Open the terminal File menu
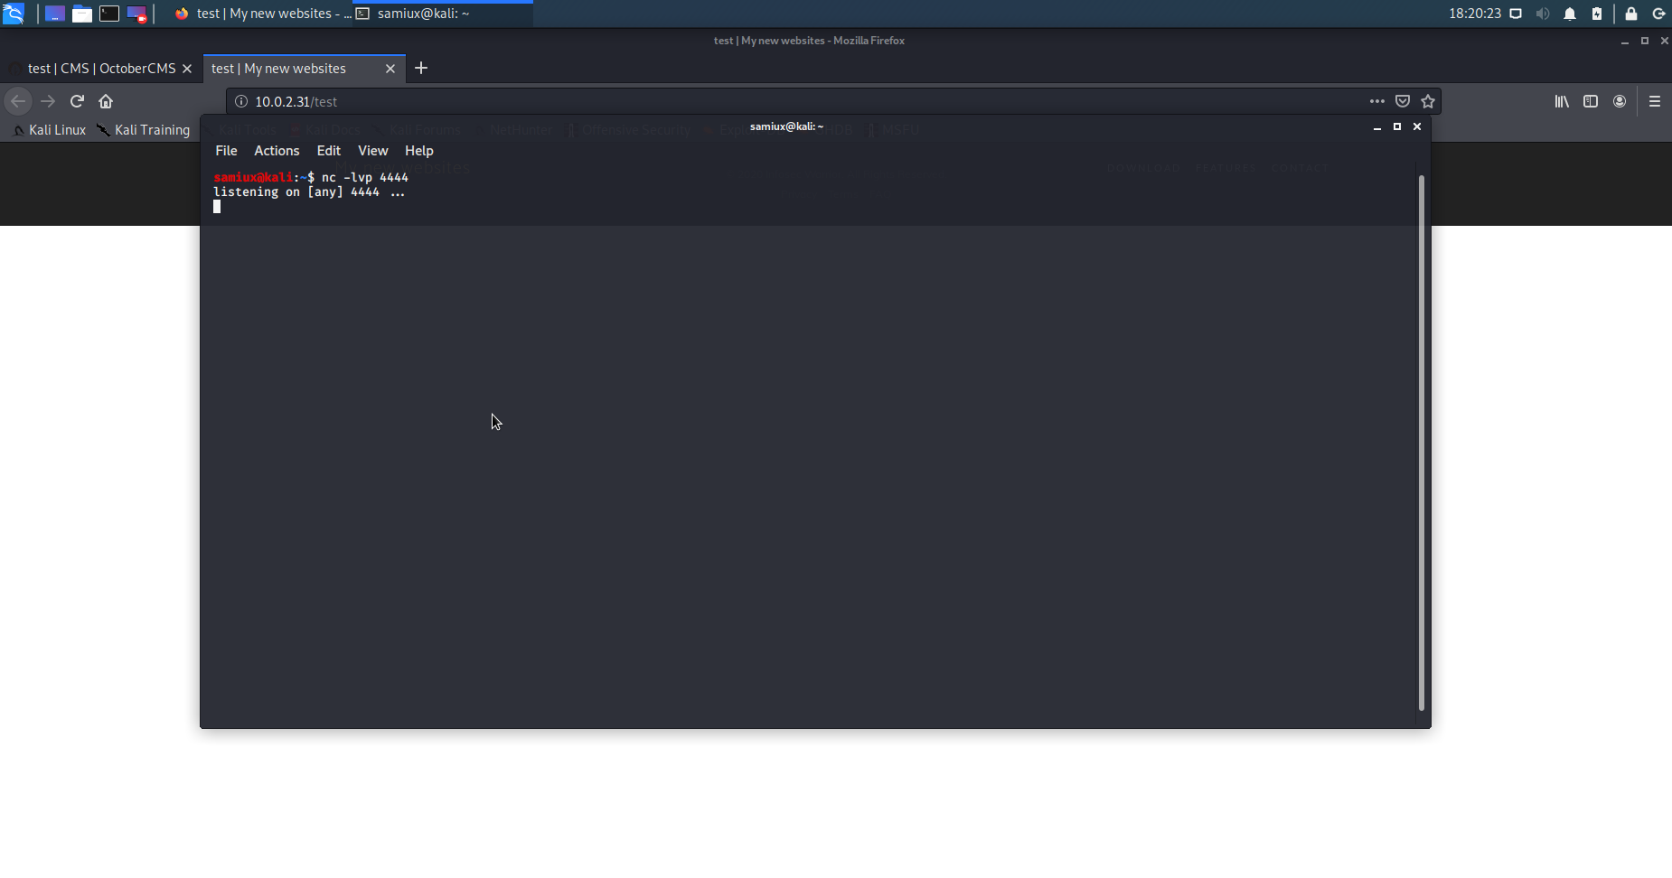Image resolution: width=1672 pixels, height=878 pixels. point(226,151)
